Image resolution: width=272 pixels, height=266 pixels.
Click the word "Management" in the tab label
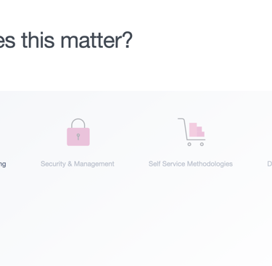tap(94, 164)
